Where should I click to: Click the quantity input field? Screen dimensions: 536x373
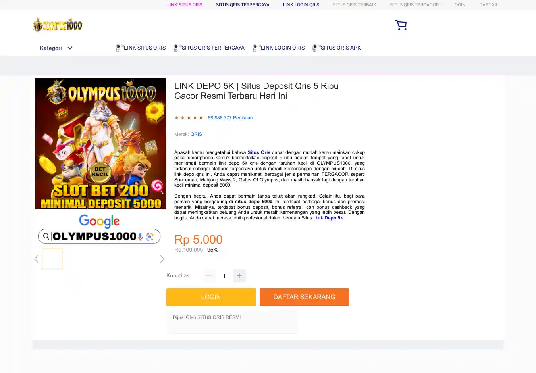click(x=224, y=276)
